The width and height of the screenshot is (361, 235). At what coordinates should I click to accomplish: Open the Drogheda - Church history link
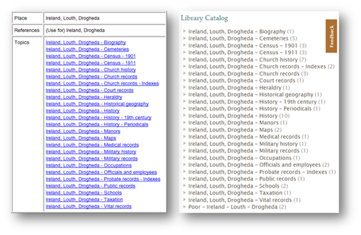91,70
